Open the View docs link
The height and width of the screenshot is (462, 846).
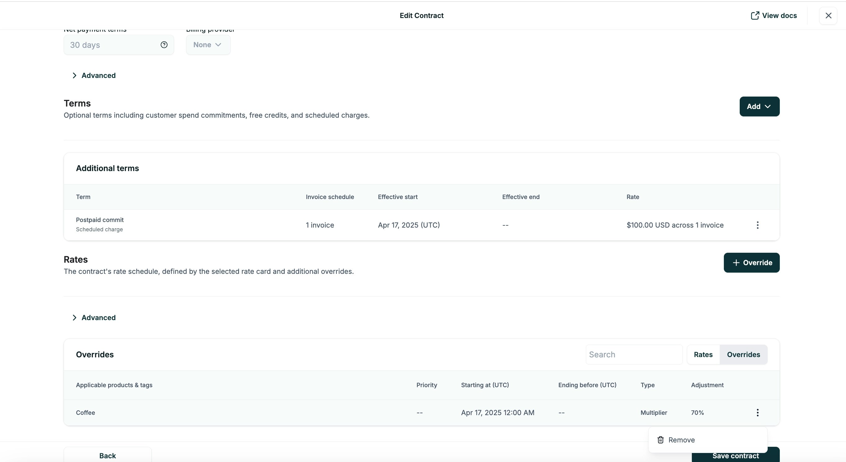point(780,16)
